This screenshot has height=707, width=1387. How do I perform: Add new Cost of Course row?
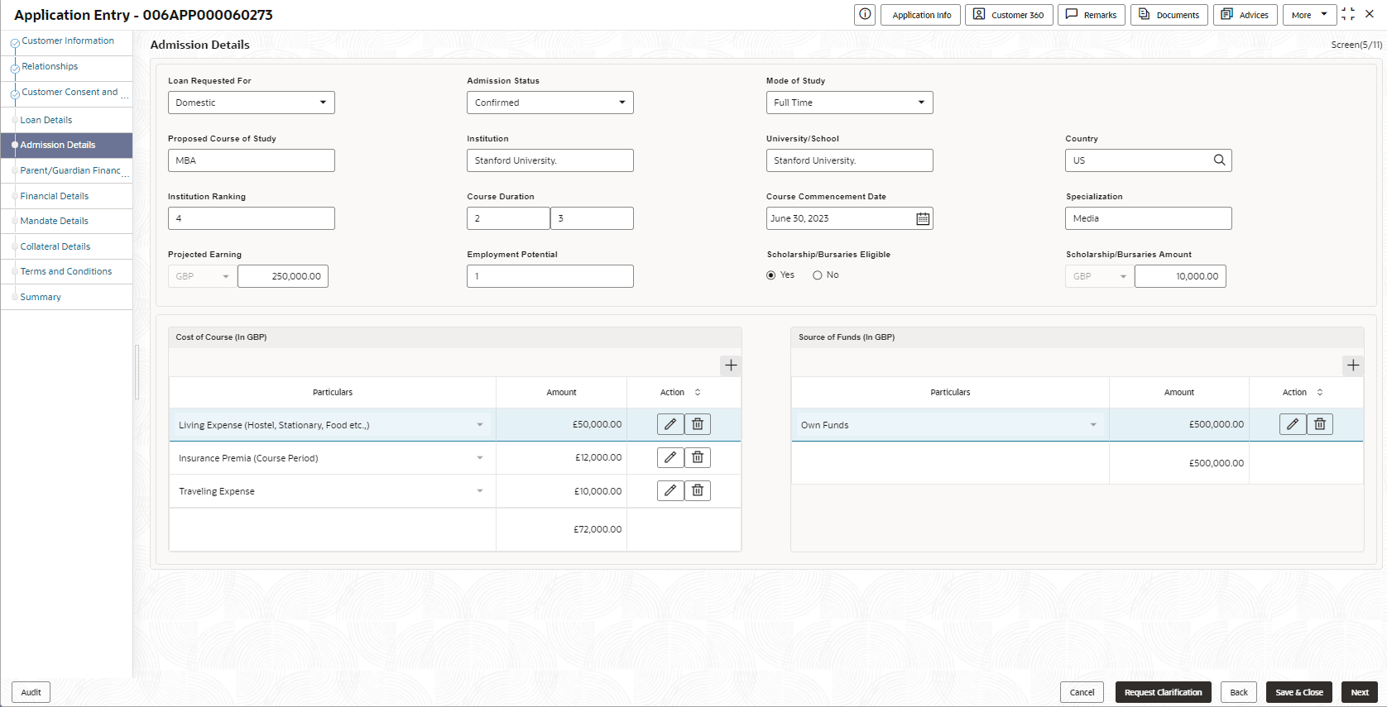[731, 365]
